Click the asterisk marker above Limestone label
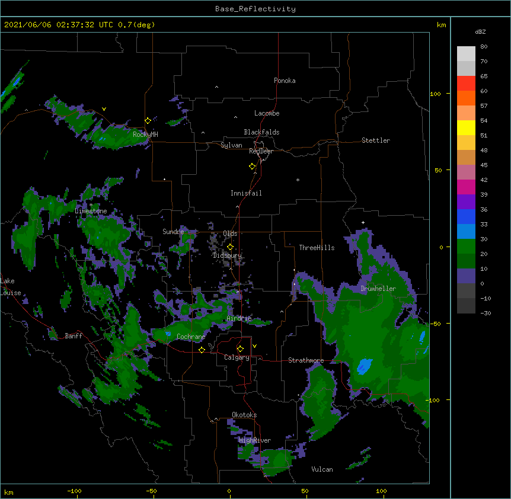The width and height of the screenshot is (511, 499). [91, 205]
